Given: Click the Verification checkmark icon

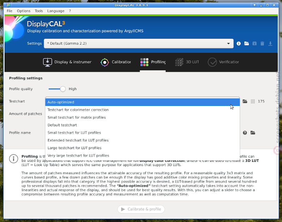Looking at the screenshot, I should (212, 62).
